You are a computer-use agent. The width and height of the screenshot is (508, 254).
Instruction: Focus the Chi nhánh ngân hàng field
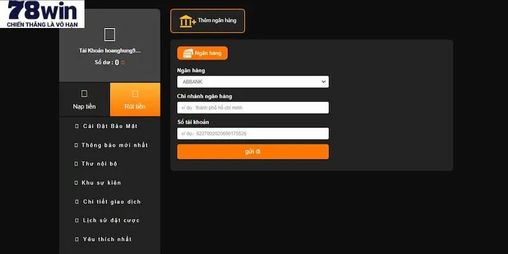[x=253, y=107]
